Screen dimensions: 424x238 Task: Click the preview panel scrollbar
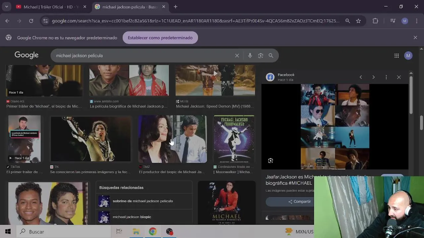pos(411,96)
